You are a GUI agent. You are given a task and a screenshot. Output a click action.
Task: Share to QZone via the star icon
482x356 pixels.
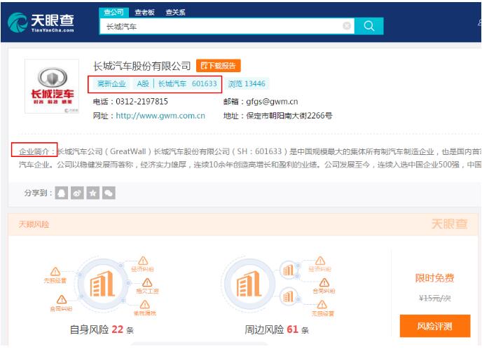click(x=92, y=193)
